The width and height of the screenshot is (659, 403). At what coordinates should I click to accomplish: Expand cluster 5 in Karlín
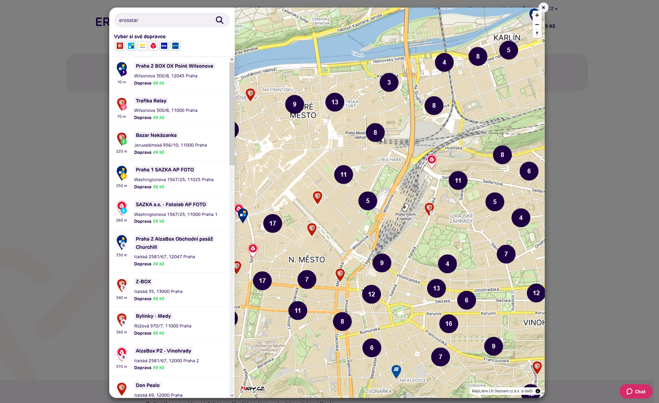[x=508, y=50]
